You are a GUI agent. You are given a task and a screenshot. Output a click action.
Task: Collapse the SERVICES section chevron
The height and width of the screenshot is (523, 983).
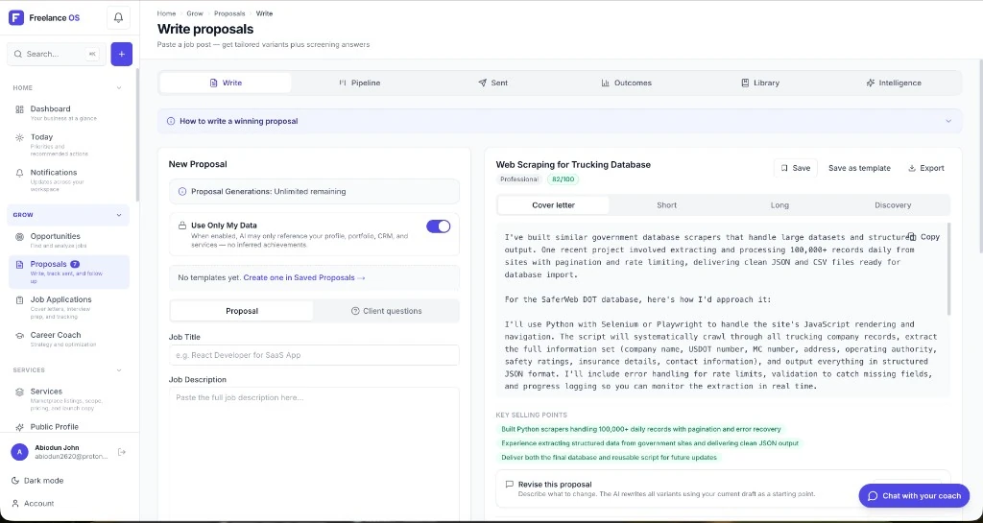[119, 370]
